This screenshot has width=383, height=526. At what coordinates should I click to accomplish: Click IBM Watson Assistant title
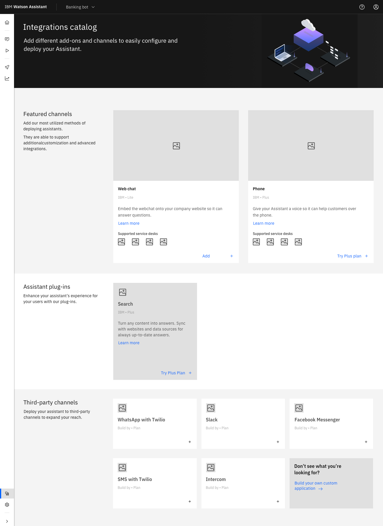pos(26,7)
